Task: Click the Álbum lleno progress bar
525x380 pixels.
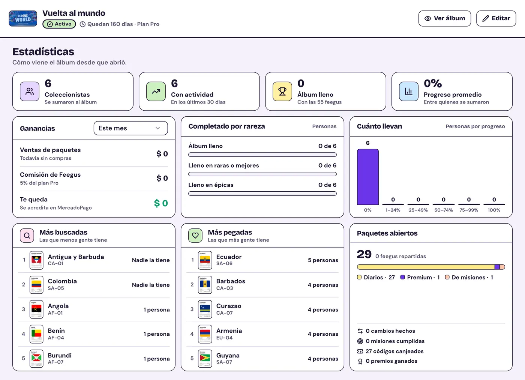Action: (x=262, y=155)
